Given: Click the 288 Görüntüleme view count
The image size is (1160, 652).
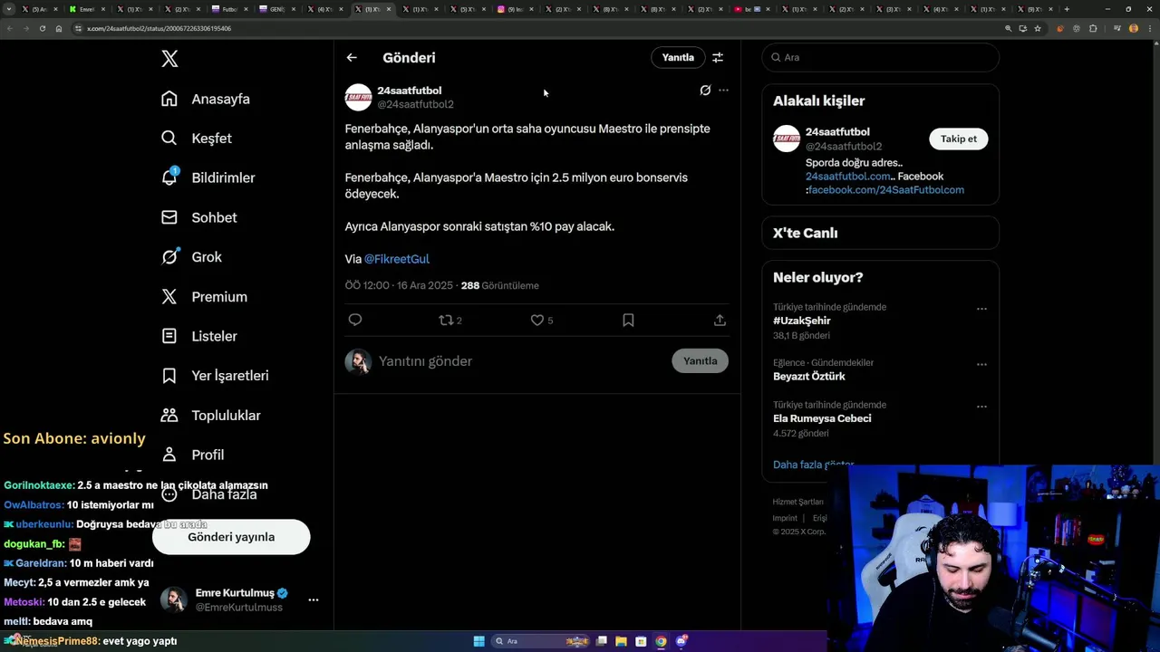Looking at the screenshot, I should point(500,285).
